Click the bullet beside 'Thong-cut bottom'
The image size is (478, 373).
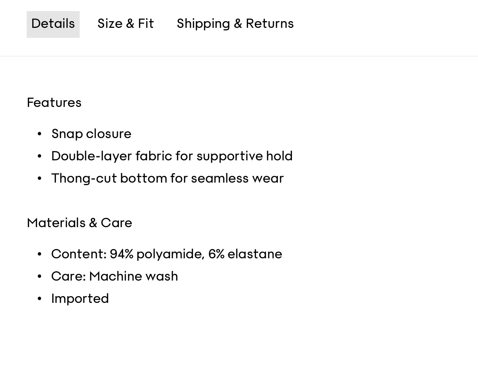click(40, 179)
